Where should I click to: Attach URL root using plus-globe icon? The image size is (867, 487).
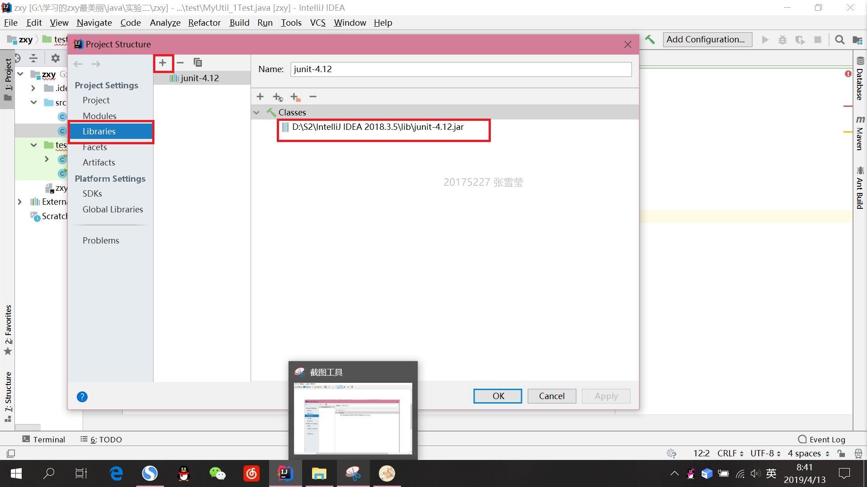278,97
